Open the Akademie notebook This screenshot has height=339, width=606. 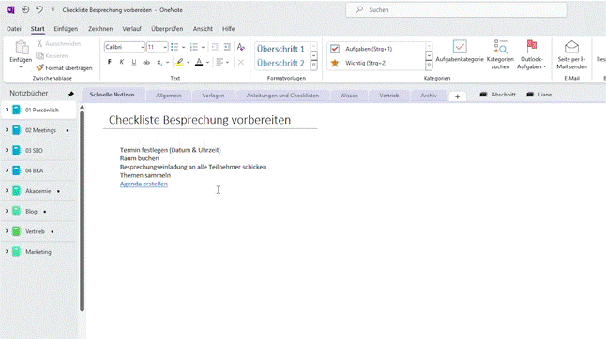point(38,191)
